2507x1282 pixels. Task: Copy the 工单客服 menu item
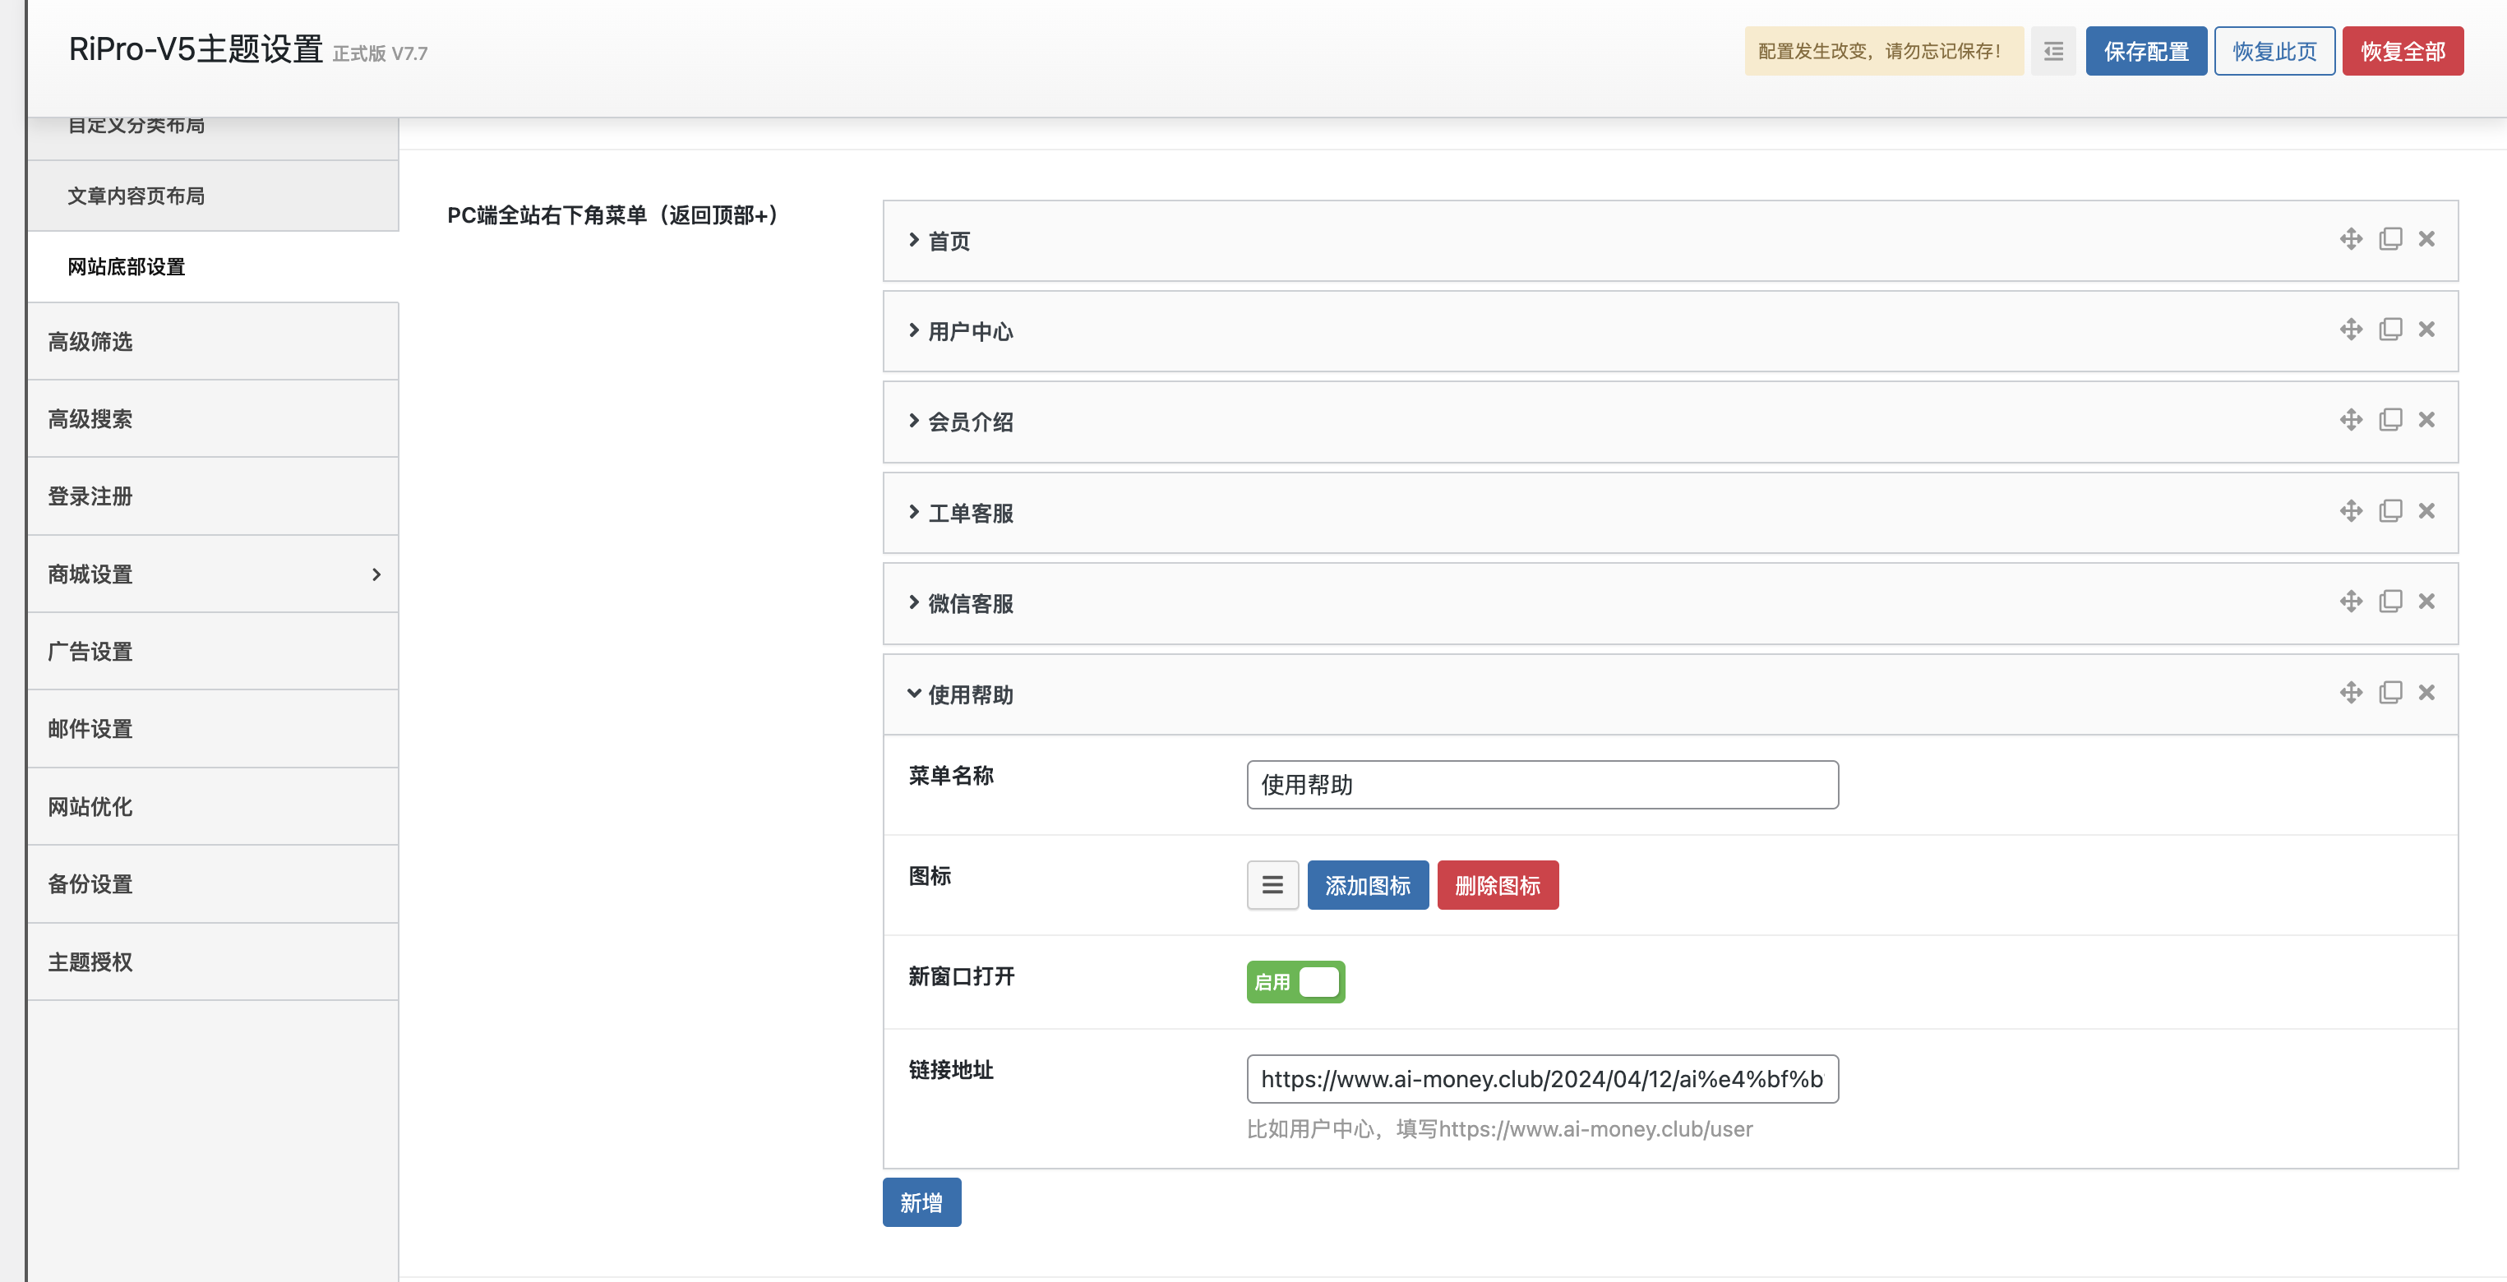pyautogui.click(x=2390, y=512)
